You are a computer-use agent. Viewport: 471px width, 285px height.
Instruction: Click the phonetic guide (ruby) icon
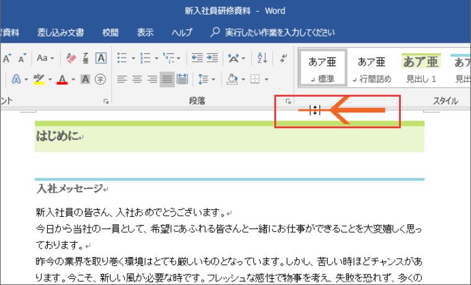86,58
